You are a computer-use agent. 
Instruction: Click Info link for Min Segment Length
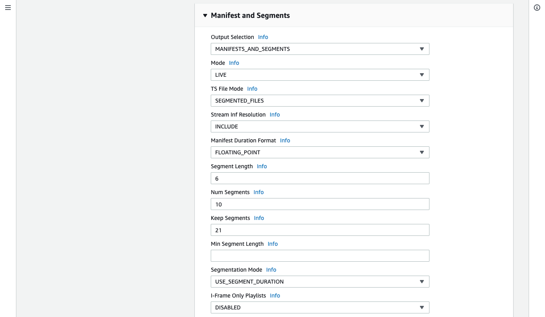[x=272, y=244]
